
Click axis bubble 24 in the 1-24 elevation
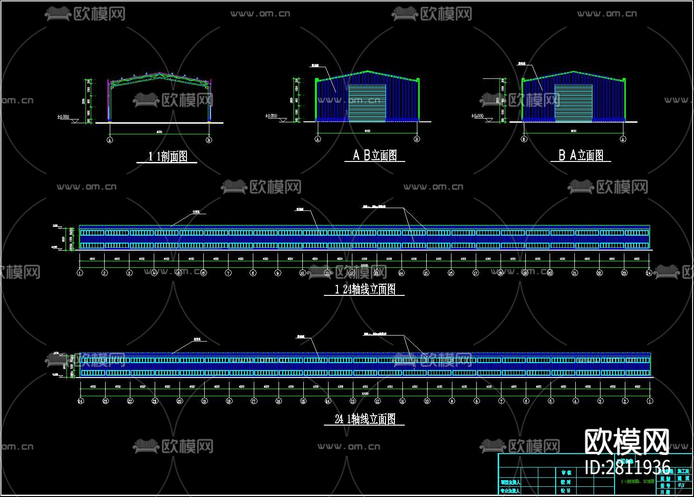click(x=649, y=273)
